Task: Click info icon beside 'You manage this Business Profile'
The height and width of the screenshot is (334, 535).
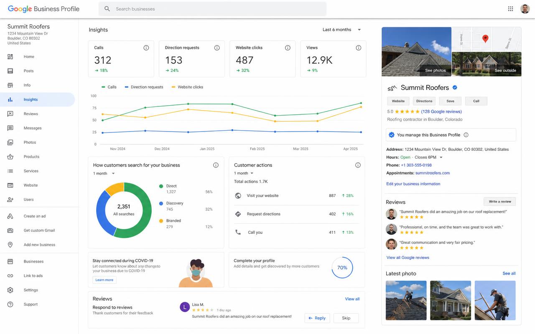Action: click(466, 135)
